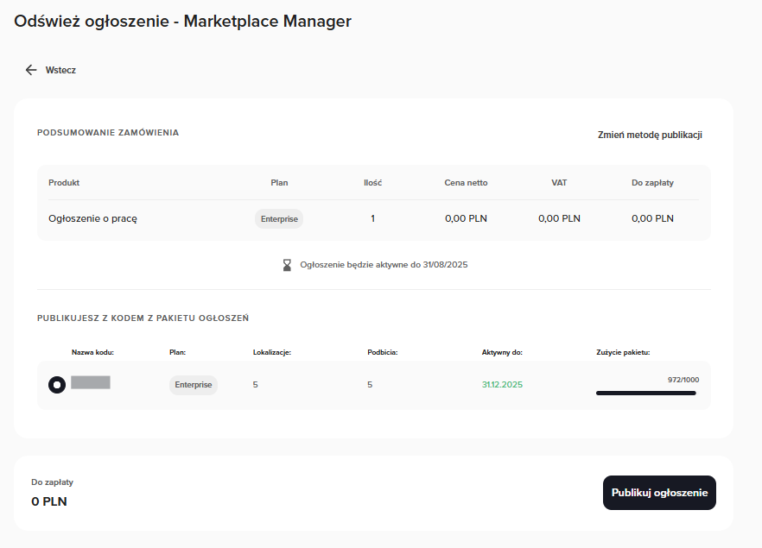Click the "Wstecz" link text

tap(60, 70)
